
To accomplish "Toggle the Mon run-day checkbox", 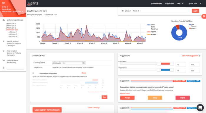I will tap(68, 88).
